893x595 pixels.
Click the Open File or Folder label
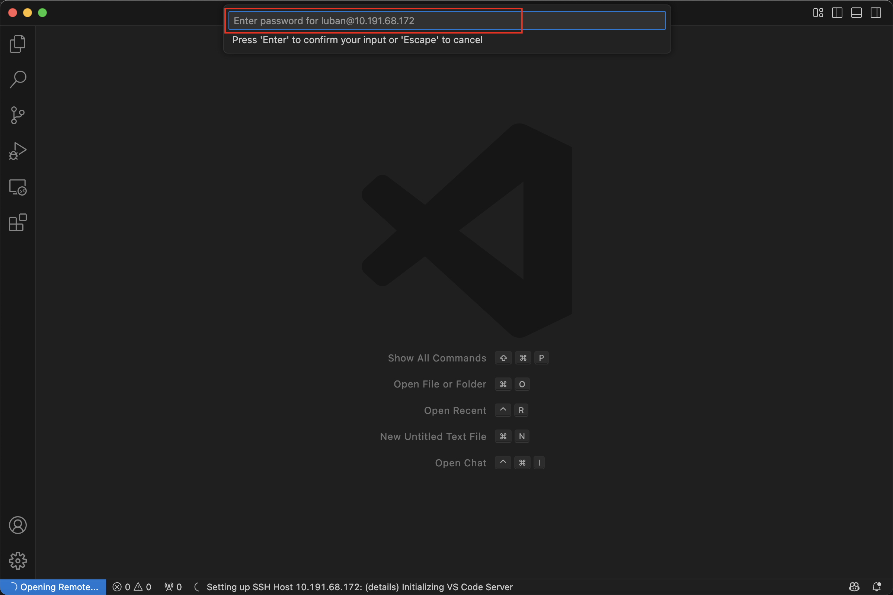coord(440,384)
